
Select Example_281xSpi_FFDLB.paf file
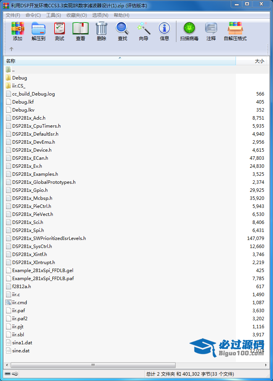40,278
